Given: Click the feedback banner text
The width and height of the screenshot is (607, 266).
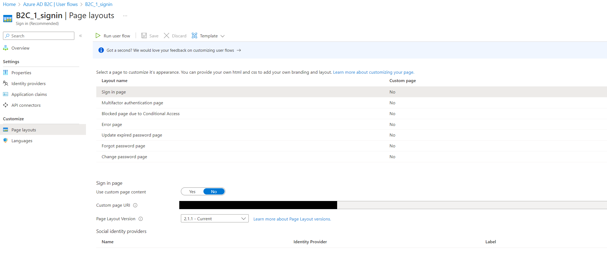Looking at the screenshot, I should 170,50.
